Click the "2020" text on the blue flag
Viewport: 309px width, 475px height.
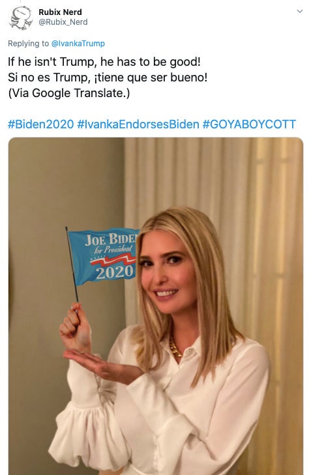115,272
